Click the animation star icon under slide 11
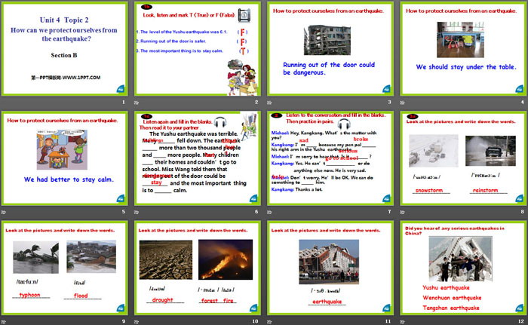This screenshot has height=325, width=528. 269,322
